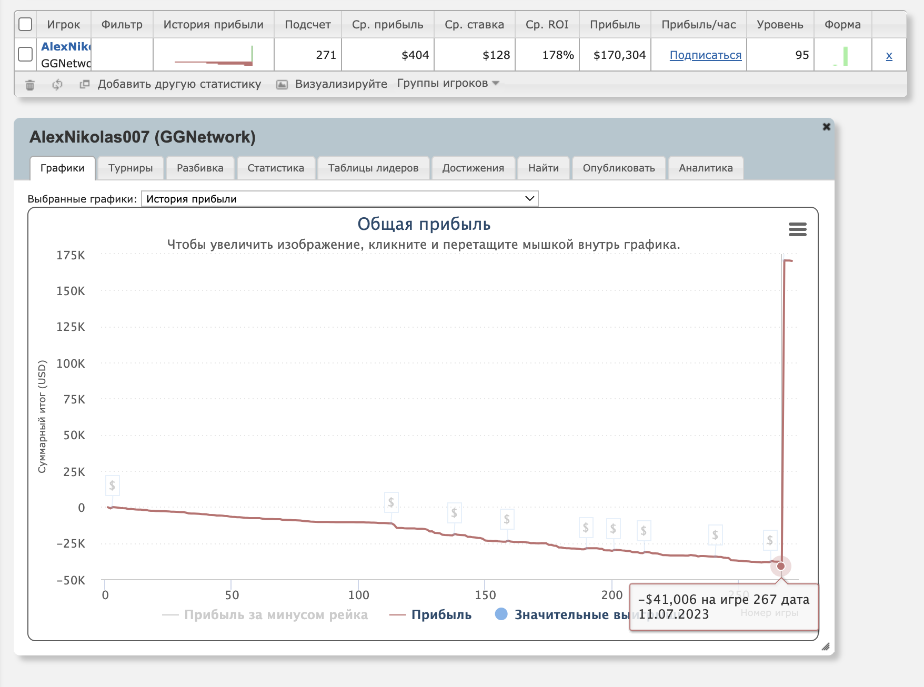Click the Добавить другую статистику icon
The image size is (924, 687).
[x=84, y=84]
